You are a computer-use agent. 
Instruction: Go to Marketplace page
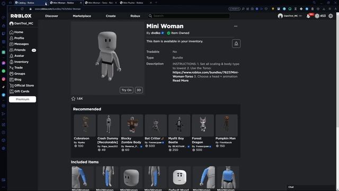tap(82, 16)
